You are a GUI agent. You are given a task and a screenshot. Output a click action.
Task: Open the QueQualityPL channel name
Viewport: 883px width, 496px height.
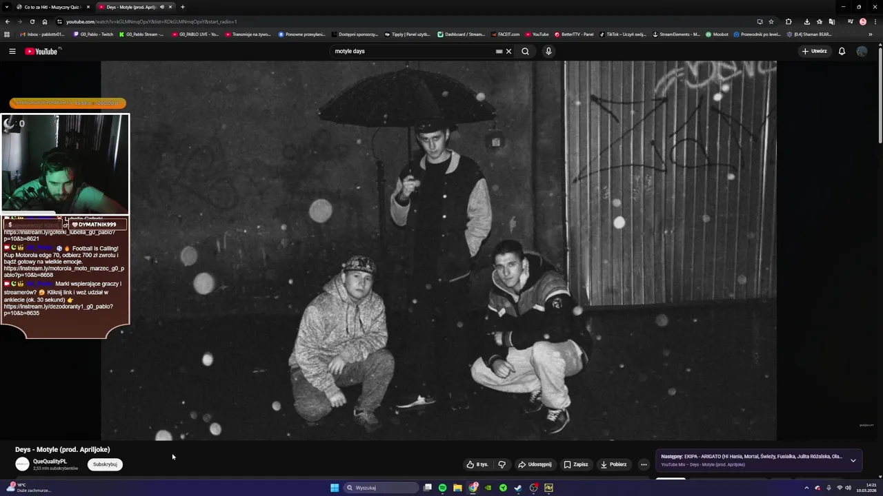click(50, 461)
